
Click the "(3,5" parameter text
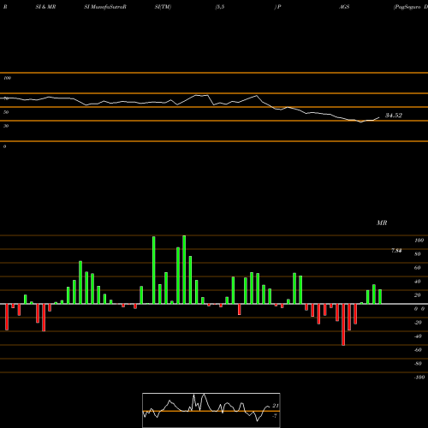coord(220,7)
